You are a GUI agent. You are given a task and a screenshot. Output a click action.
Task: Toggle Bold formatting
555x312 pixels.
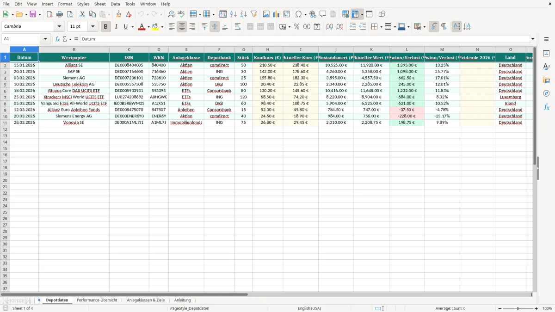click(x=105, y=27)
